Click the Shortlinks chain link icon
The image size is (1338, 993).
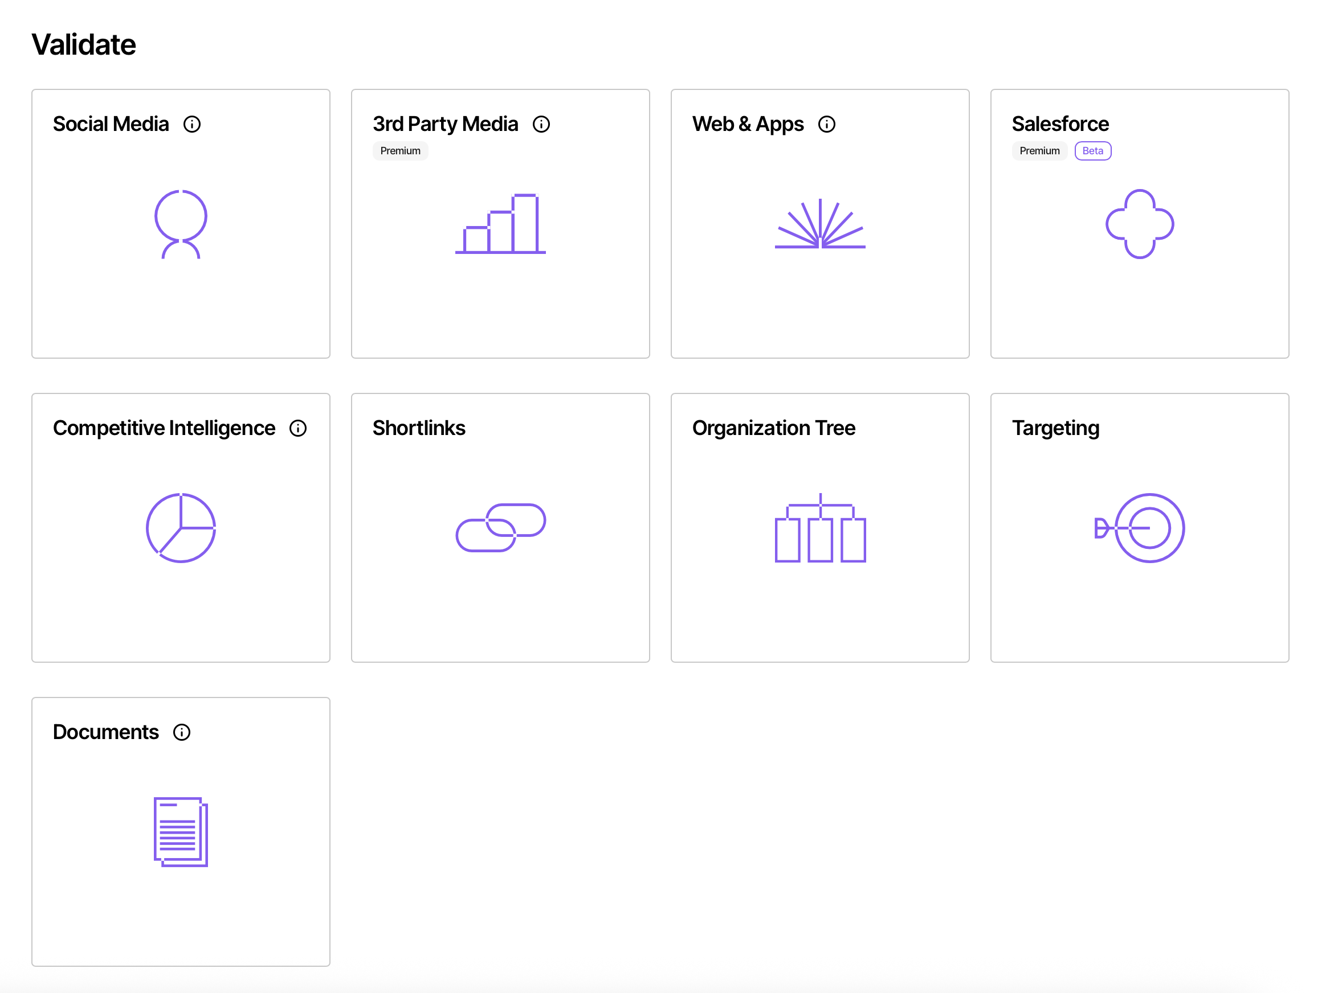[500, 528]
